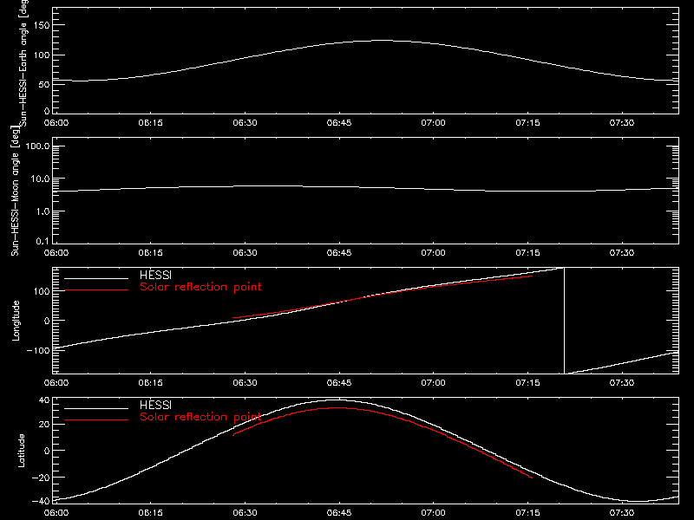This screenshot has width=694, height=520.
Task: Click tick value 40 on Latitude axis
Action: click(44, 400)
